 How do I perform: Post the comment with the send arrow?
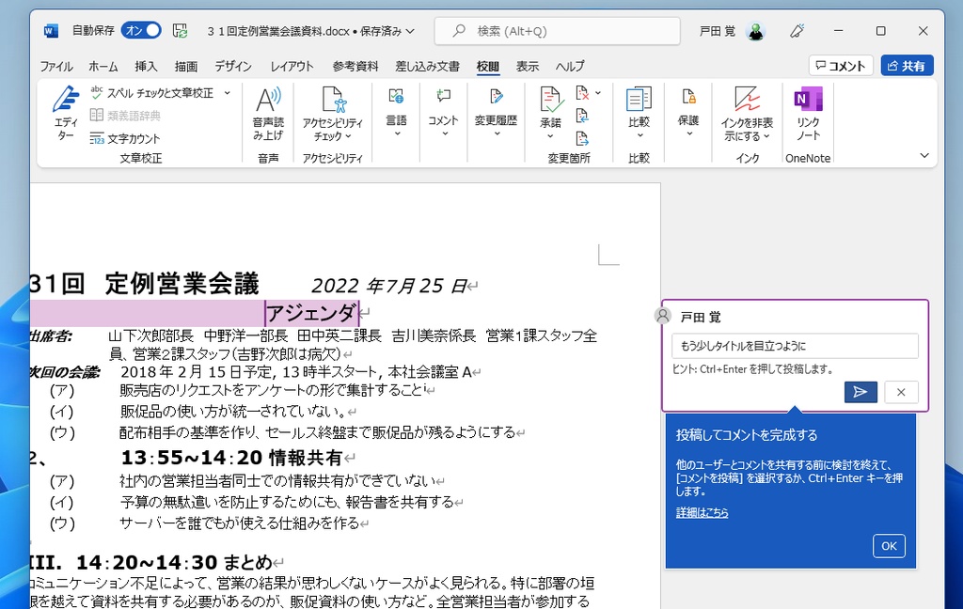pyautogui.click(x=860, y=392)
